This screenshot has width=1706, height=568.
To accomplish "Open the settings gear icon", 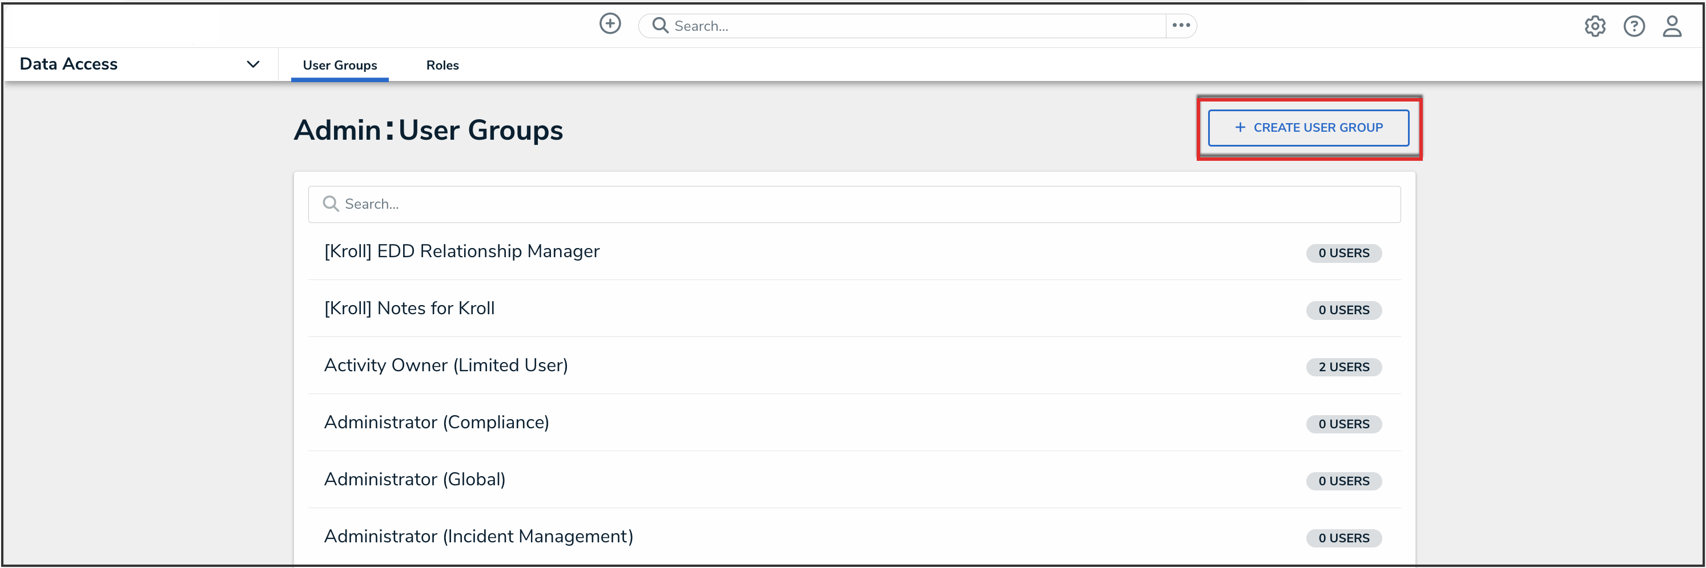I will [1595, 26].
